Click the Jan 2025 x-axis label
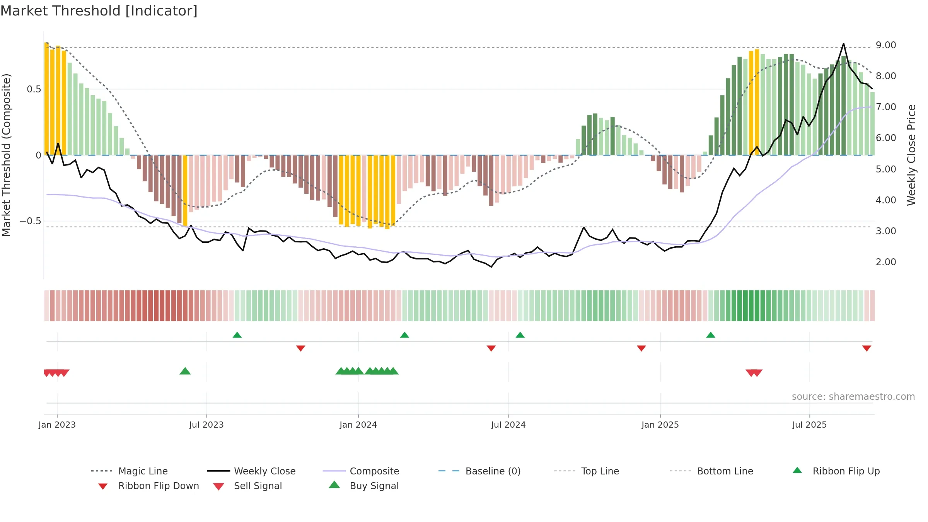 click(660, 425)
